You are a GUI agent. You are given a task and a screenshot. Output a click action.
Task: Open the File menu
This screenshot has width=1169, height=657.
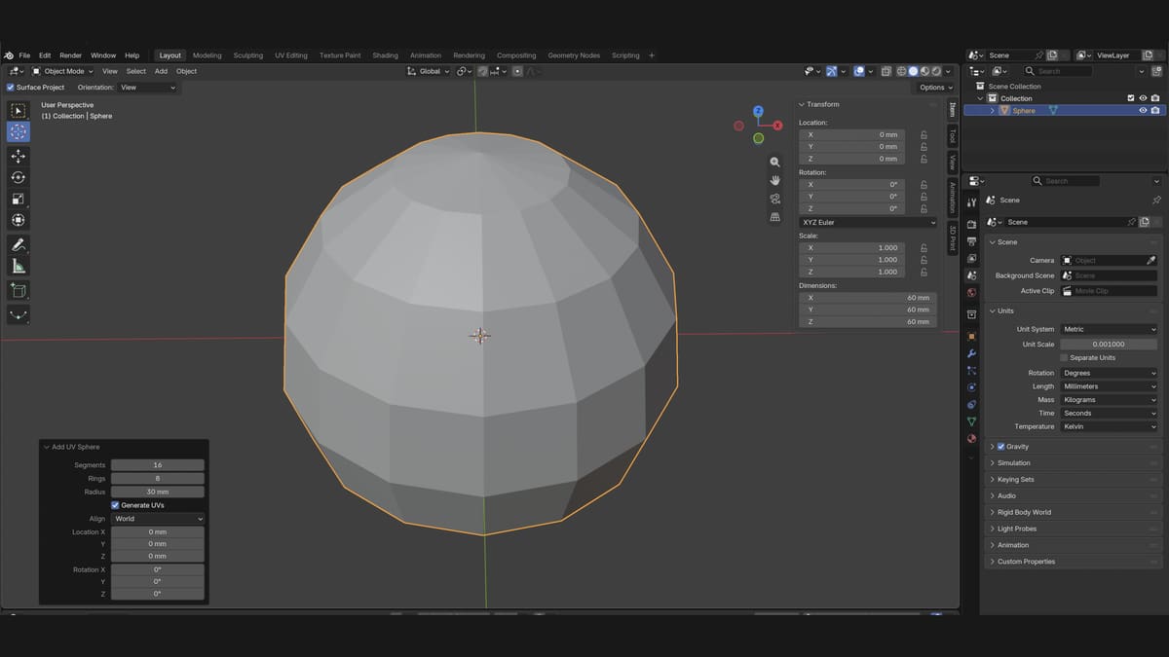coord(24,55)
